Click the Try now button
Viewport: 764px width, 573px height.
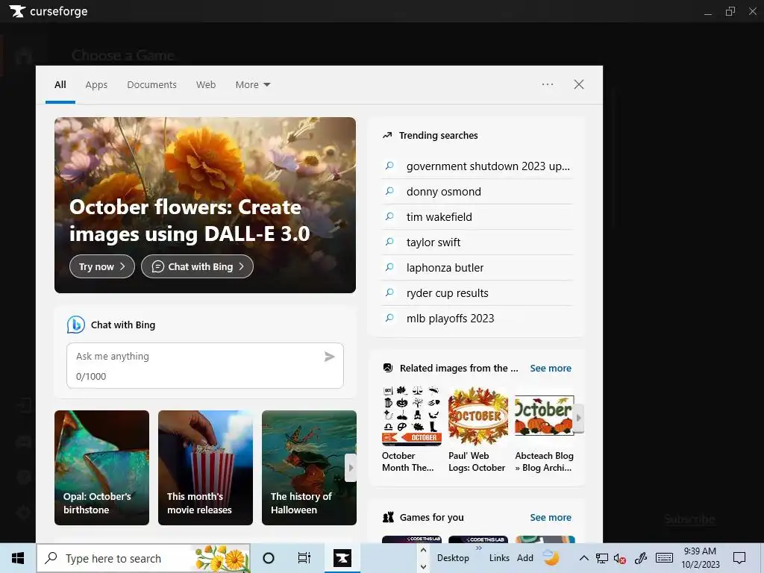coord(101,266)
